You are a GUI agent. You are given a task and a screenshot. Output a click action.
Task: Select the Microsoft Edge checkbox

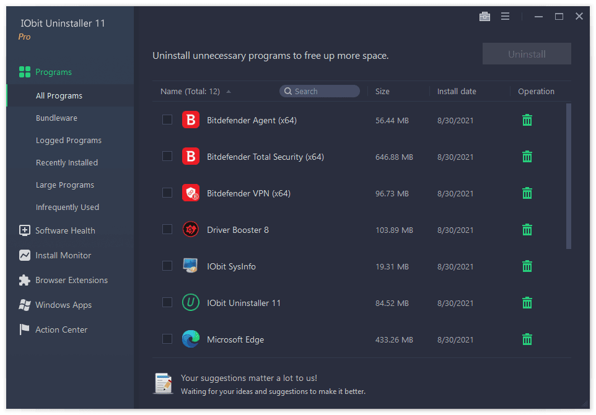pyautogui.click(x=167, y=339)
